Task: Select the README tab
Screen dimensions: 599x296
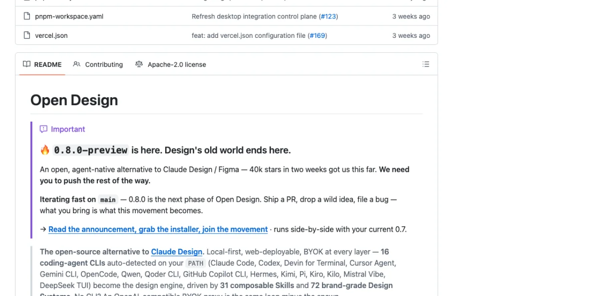Action: pos(42,64)
